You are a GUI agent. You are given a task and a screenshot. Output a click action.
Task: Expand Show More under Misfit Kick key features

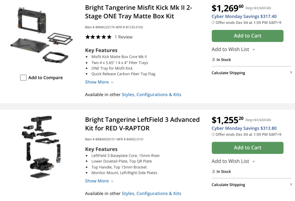pyautogui.click(x=99, y=82)
